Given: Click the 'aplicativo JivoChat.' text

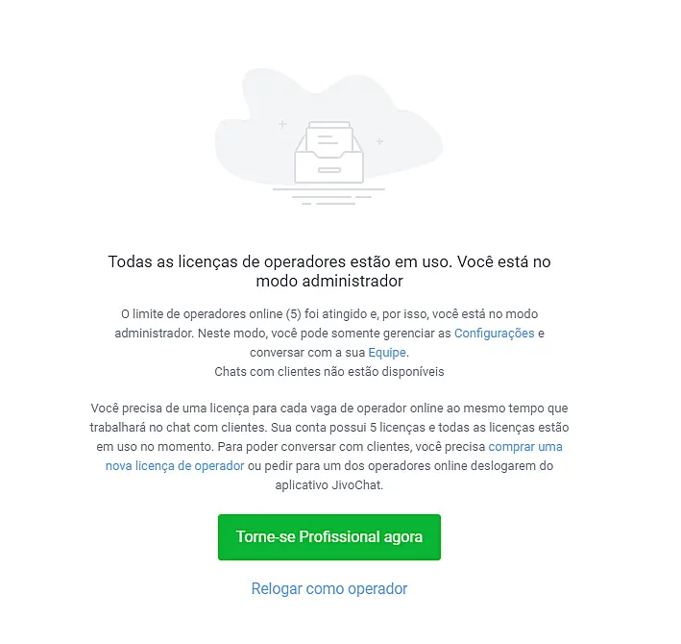Looking at the screenshot, I should coord(329,485).
